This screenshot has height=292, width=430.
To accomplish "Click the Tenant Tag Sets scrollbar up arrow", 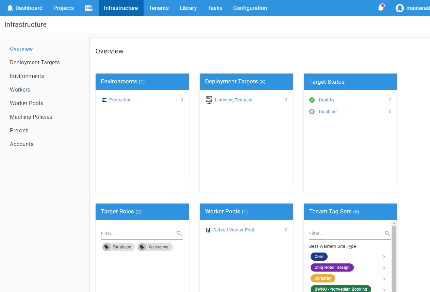I will click(x=394, y=223).
